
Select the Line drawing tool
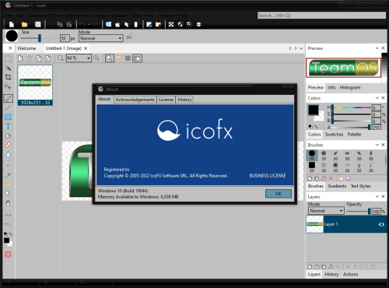8,107
